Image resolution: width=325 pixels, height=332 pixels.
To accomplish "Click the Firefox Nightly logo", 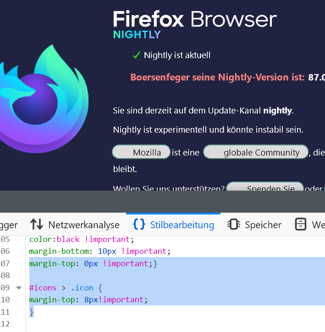I will pos(44,98).
